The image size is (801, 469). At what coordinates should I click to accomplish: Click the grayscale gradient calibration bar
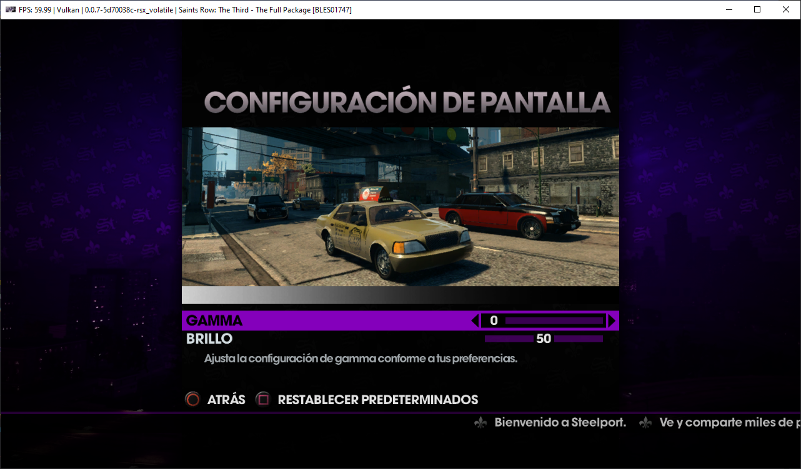click(400, 295)
